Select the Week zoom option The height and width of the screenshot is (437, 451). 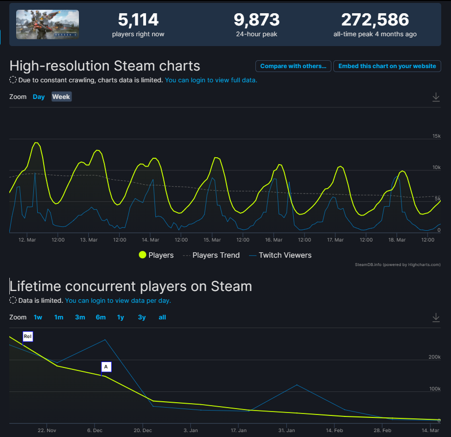(61, 97)
